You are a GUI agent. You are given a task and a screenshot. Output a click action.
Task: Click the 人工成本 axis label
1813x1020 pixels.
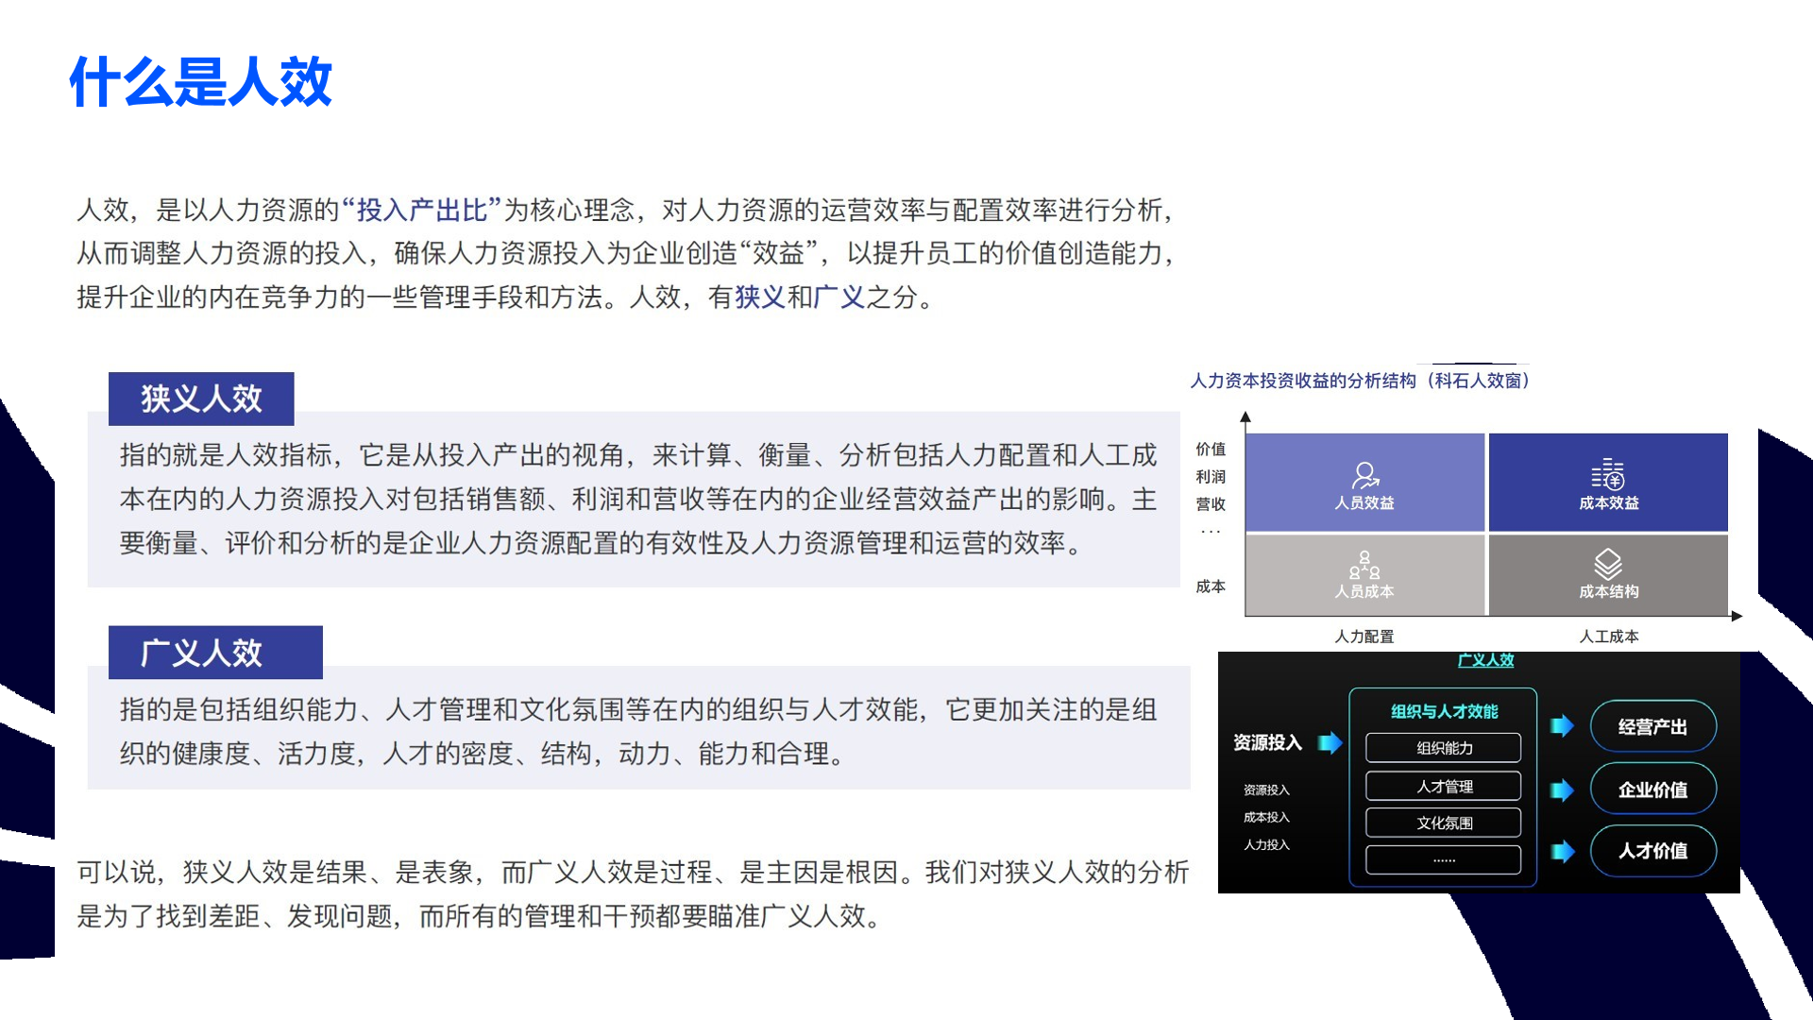(x=1609, y=637)
